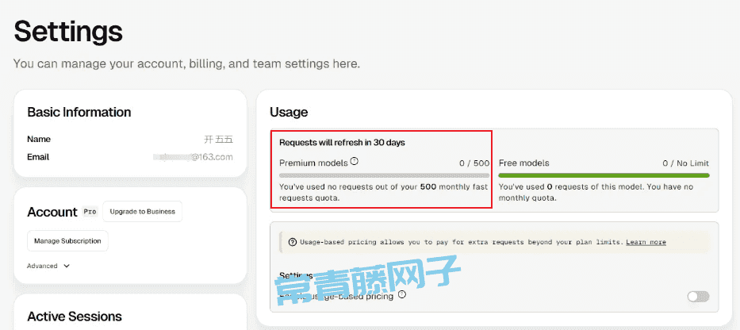This screenshot has width=740, height=330.
Task: Click the Upgrade to Business button
Action: 143,212
